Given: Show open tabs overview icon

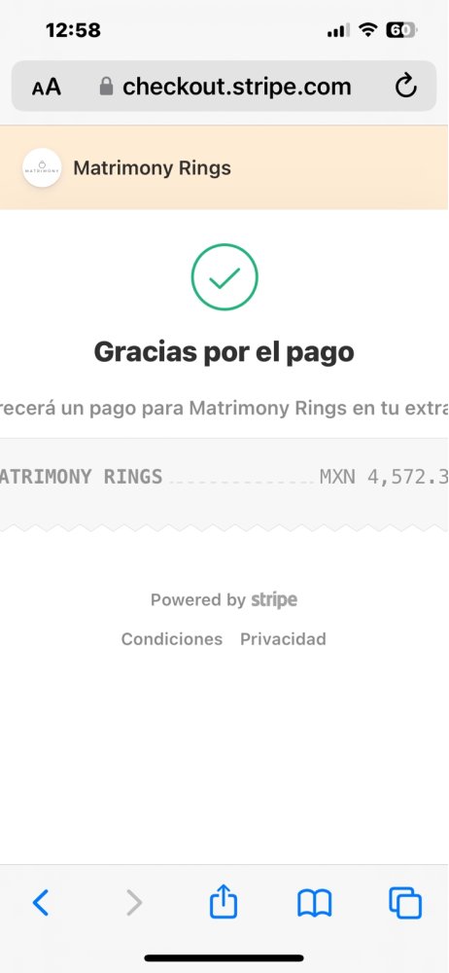Looking at the screenshot, I should pyautogui.click(x=405, y=903).
